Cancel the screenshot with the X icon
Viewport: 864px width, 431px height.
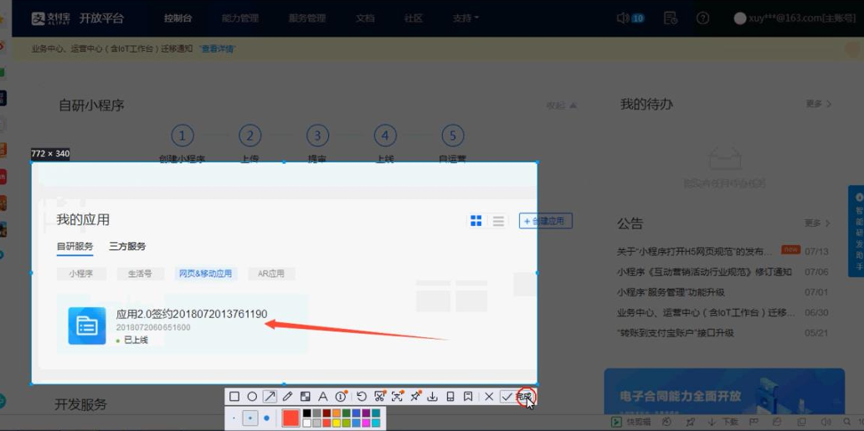[x=489, y=397]
